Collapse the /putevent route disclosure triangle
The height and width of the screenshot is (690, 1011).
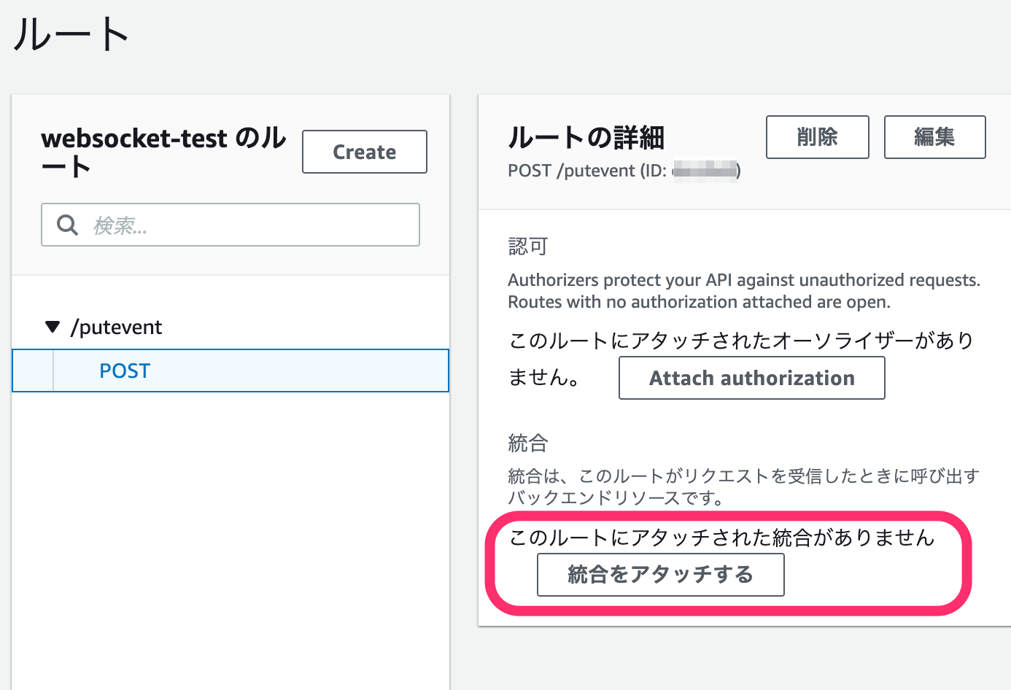click(x=52, y=327)
